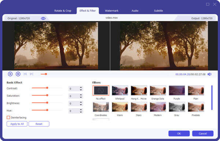Jump to the previous frame
Screen dimensions: 220x141
(x=25, y=74)
